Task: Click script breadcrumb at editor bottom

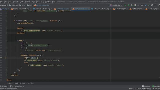Action: (x=9, y=83)
